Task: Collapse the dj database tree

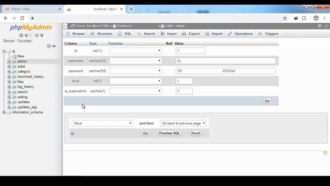Action: (4, 51)
